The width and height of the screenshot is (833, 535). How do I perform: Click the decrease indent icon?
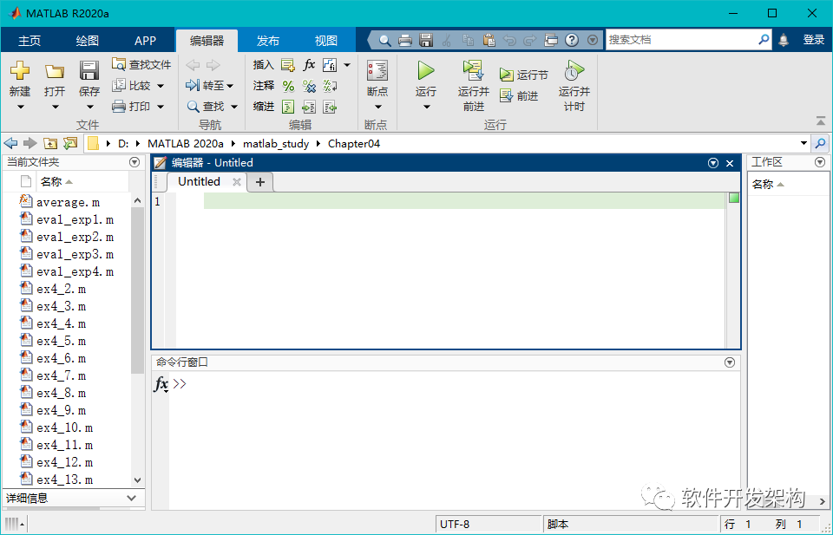click(330, 107)
